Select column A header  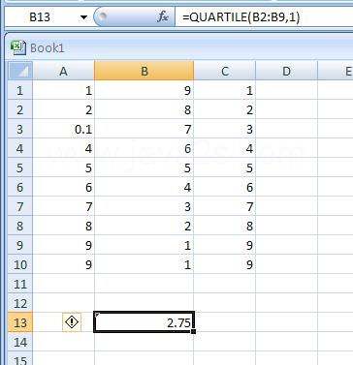coord(63,71)
